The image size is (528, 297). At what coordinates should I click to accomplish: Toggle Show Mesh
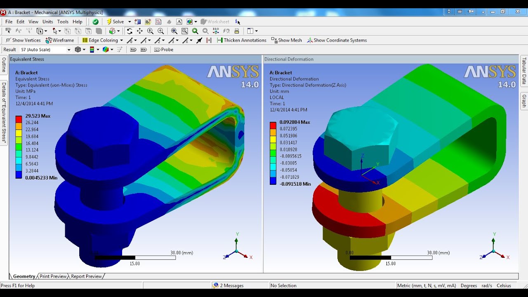coord(286,40)
